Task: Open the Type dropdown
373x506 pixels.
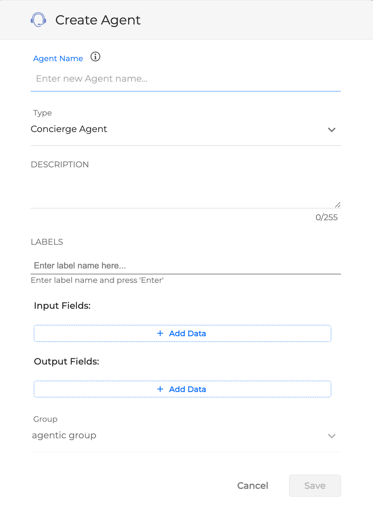Action: [x=180, y=129]
